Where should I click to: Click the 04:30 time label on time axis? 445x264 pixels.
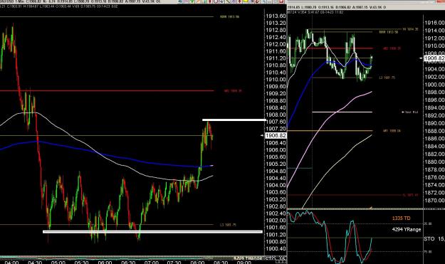(35, 262)
